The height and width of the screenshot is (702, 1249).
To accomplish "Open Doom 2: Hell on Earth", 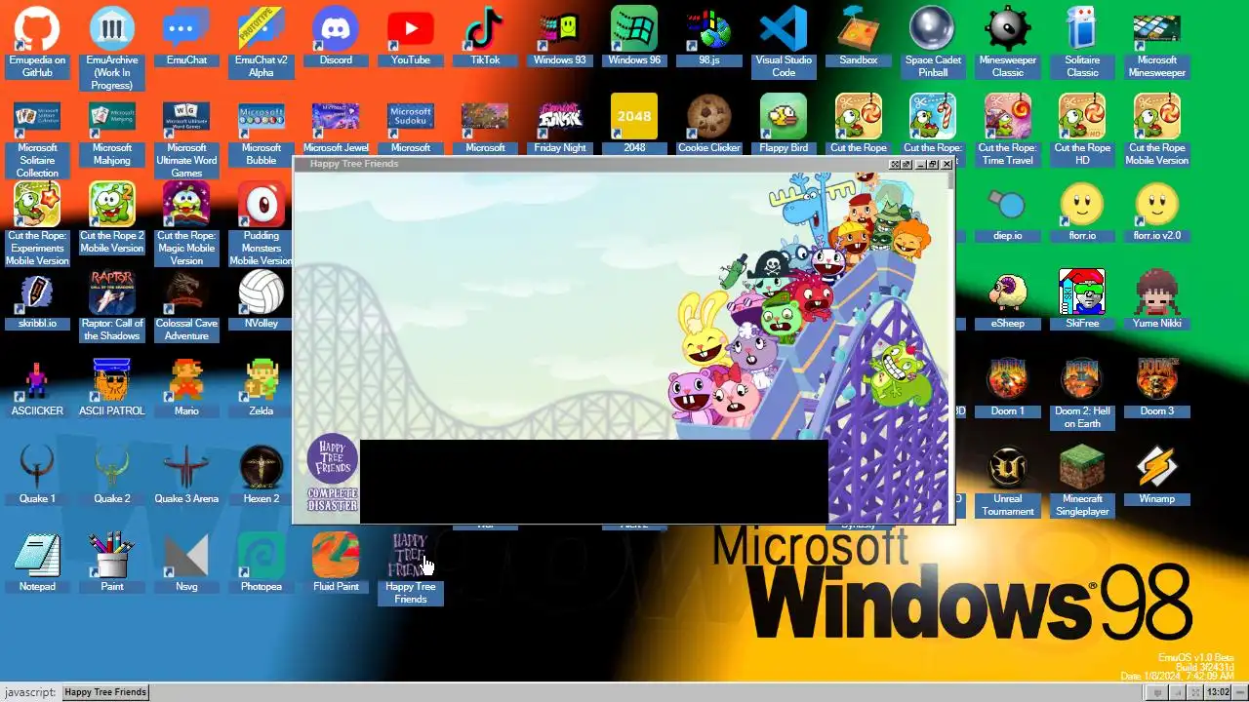I will (1082, 381).
